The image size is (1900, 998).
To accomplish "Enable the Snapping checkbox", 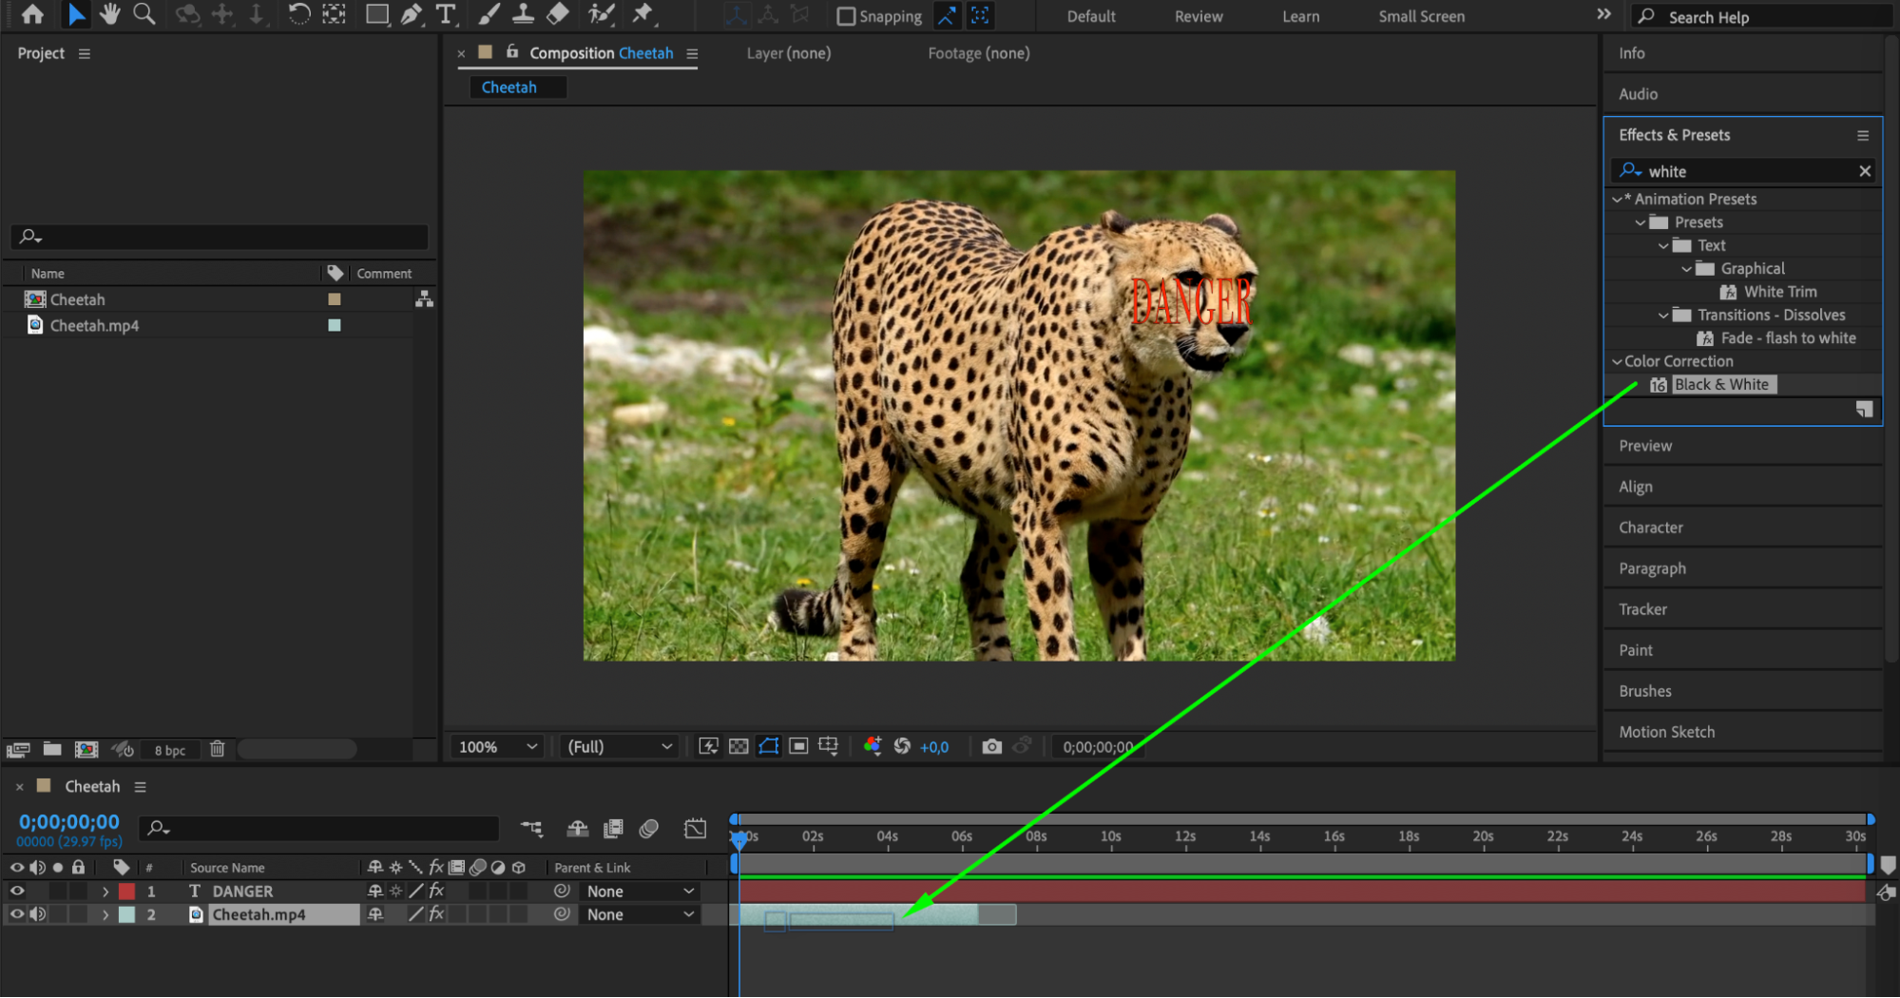I will (x=845, y=16).
